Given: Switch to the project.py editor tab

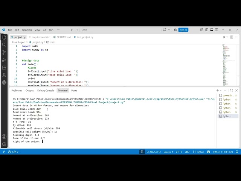Looking at the screenshot, I should point(18,37).
